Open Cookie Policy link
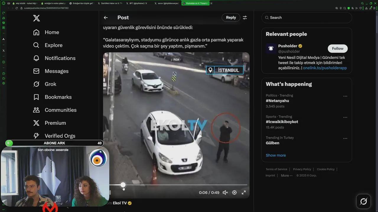Viewport: 378px width, 212px height. (326, 169)
